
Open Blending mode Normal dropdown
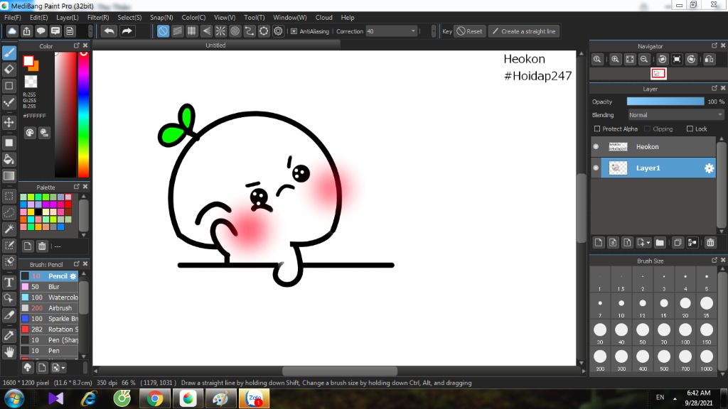pyautogui.click(x=676, y=115)
